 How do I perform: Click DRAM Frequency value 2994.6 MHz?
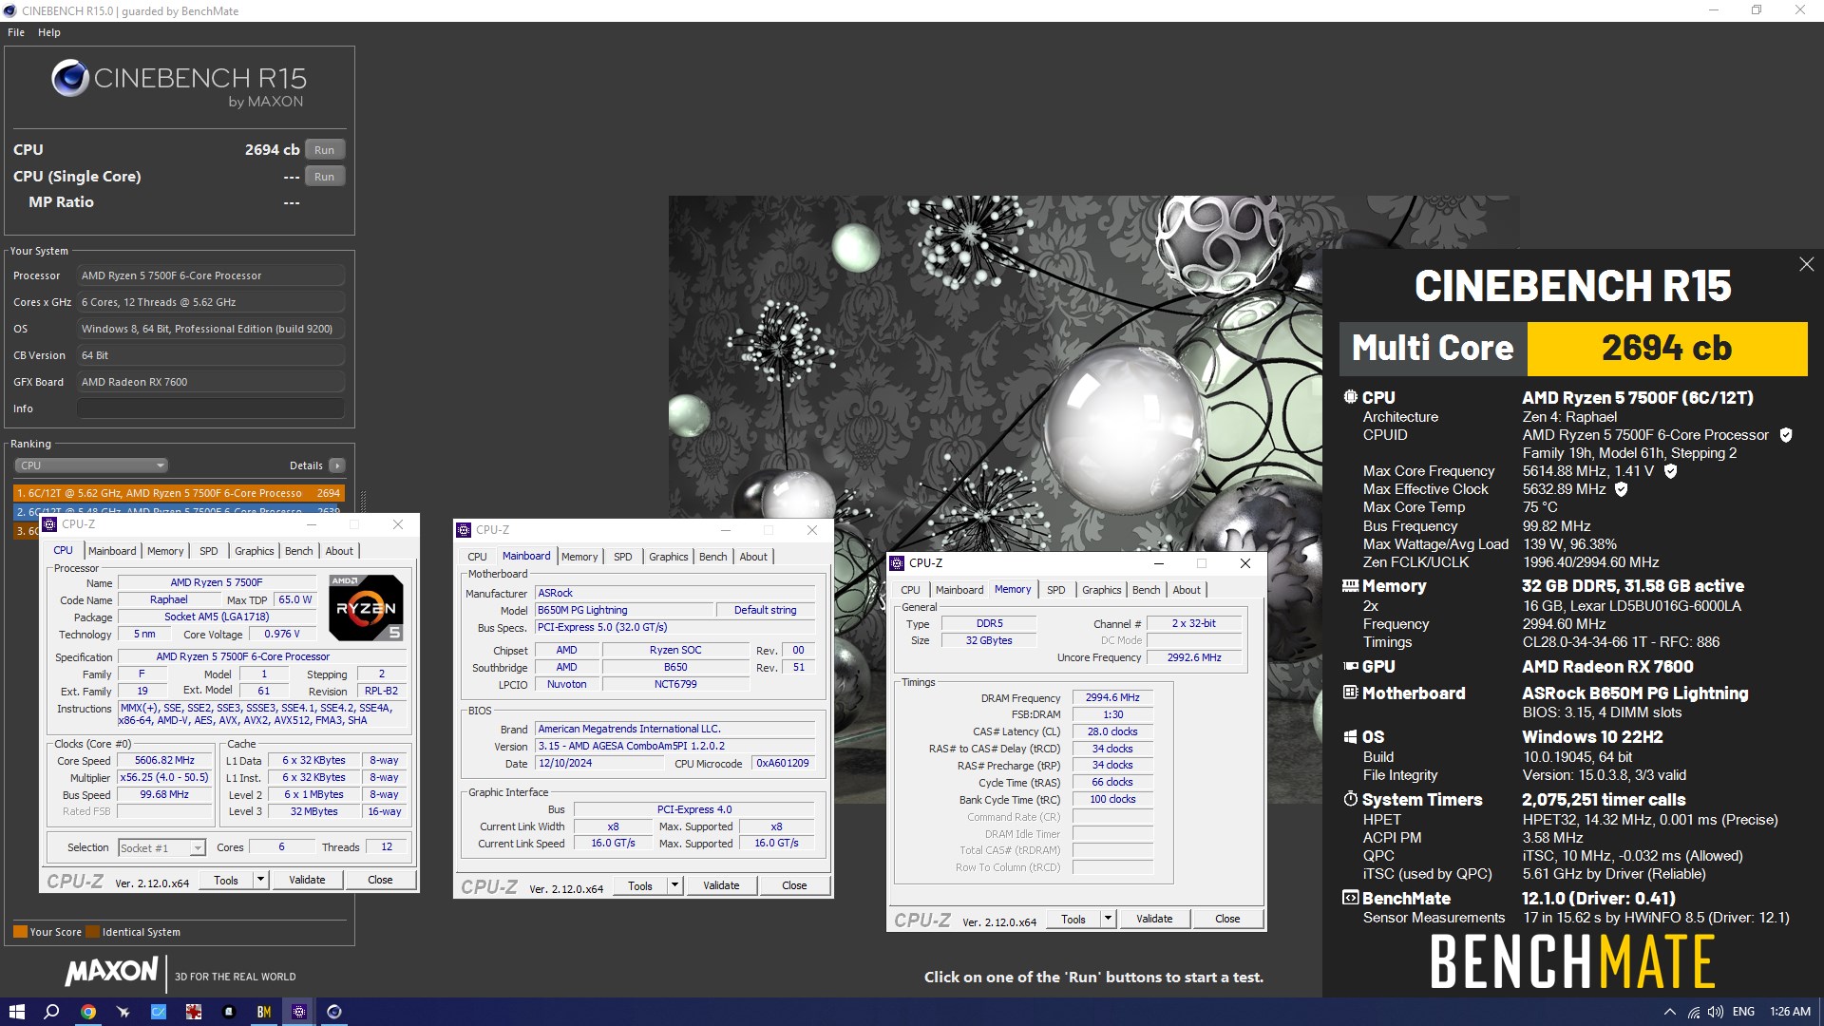(x=1112, y=697)
